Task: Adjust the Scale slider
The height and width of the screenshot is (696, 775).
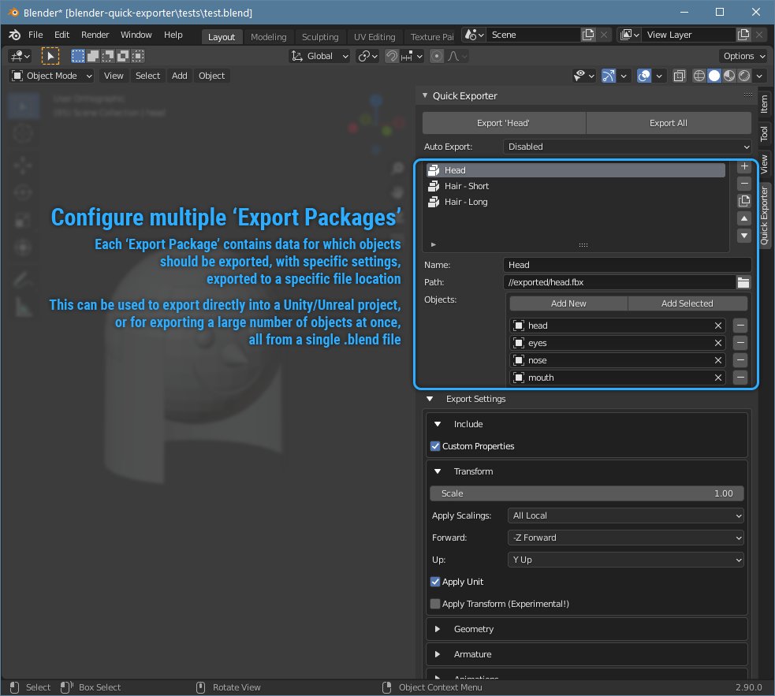Action: [x=587, y=493]
